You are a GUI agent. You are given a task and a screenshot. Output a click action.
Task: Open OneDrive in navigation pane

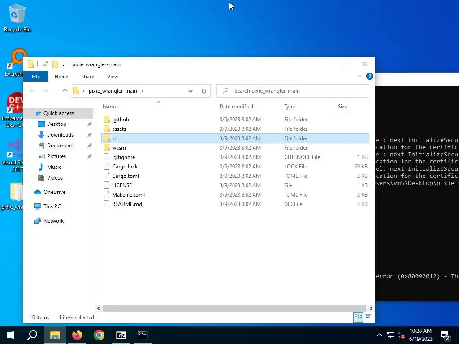54,192
